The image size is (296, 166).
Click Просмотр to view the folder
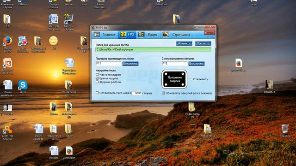click(x=203, y=43)
